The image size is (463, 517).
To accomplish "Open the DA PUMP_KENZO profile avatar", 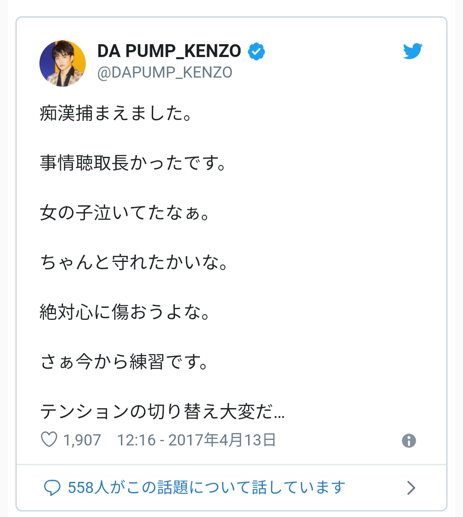I will click(x=63, y=63).
